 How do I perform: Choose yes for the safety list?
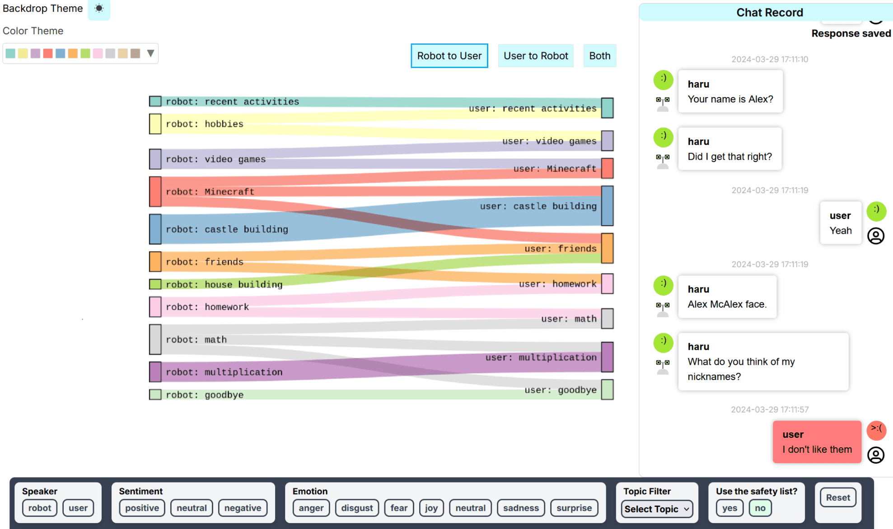pos(729,508)
